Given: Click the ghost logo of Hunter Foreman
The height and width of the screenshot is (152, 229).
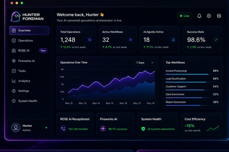Looking at the screenshot, I should coord(15,17).
